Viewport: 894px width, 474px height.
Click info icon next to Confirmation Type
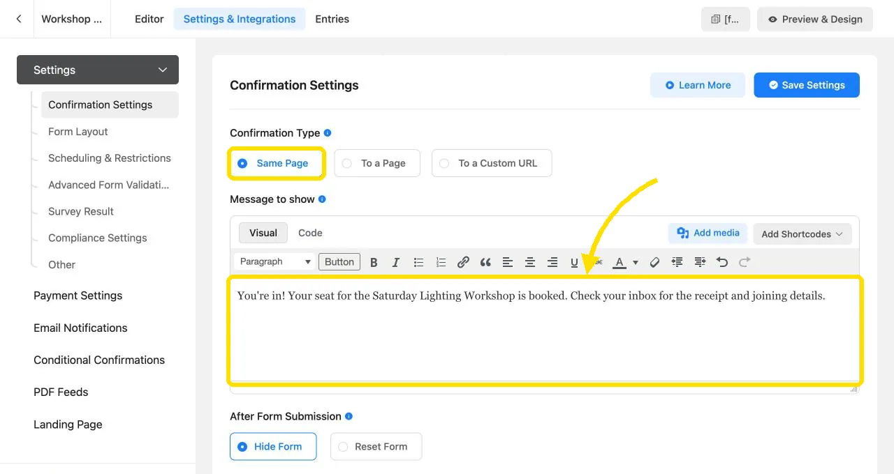(x=328, y=132)
